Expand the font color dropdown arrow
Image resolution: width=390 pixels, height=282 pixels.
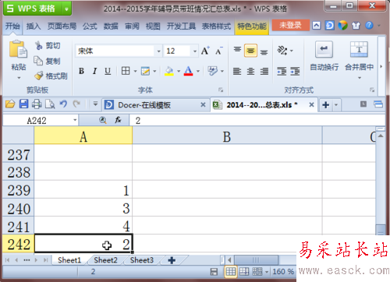click(198, 71)
